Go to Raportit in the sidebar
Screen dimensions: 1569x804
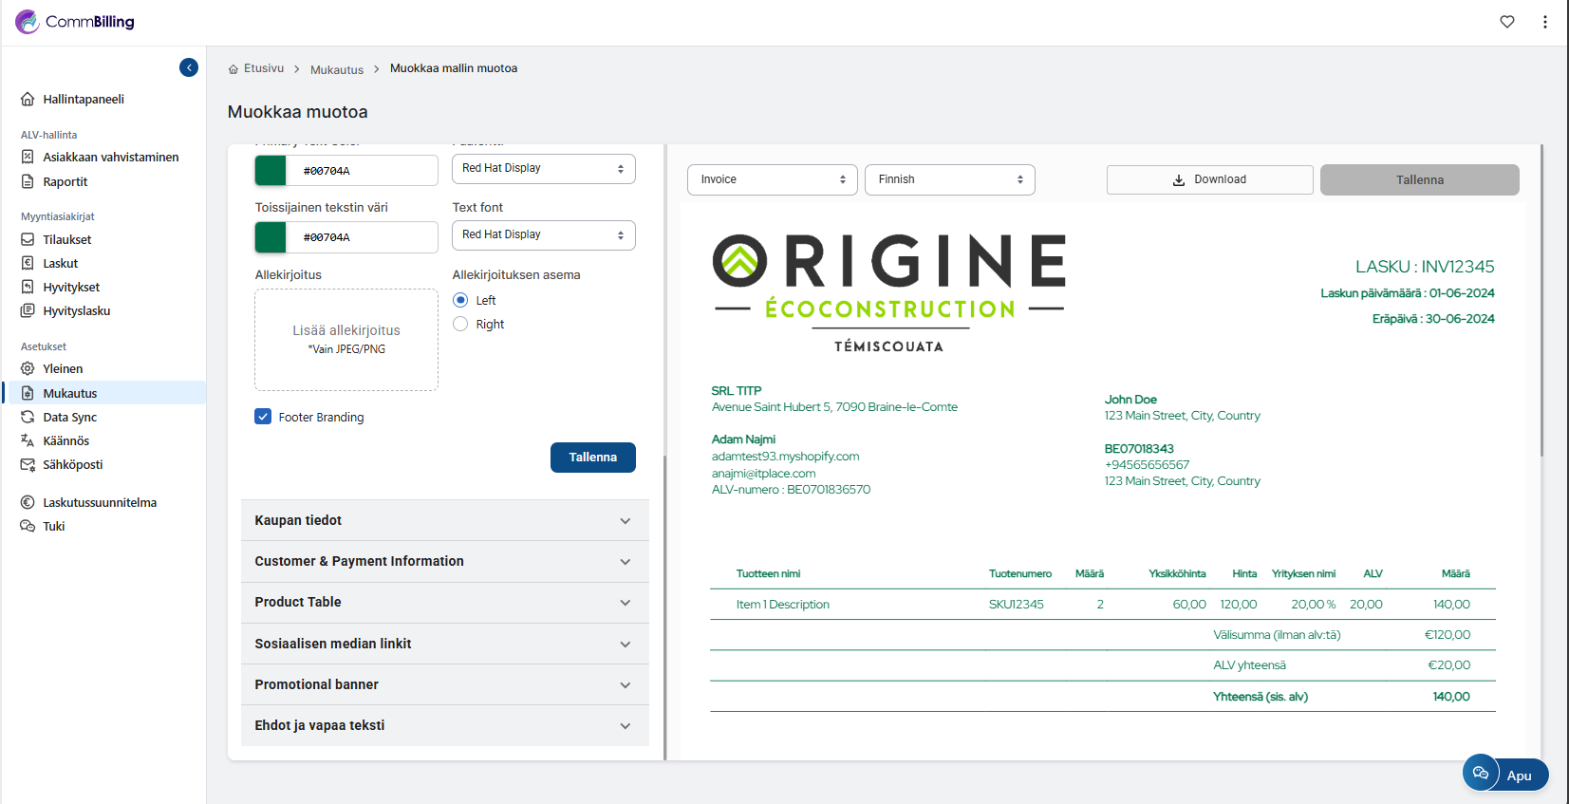(x=65, y=182)
